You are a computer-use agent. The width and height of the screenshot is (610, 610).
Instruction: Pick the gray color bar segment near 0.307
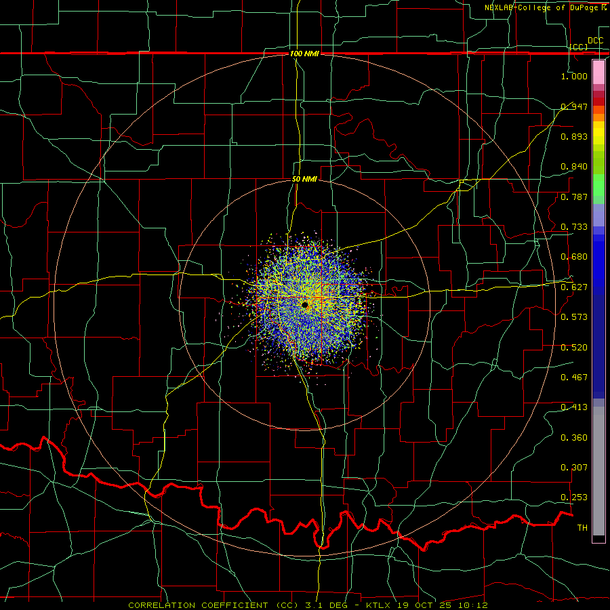pyautogui.click(x=598, y=471)
